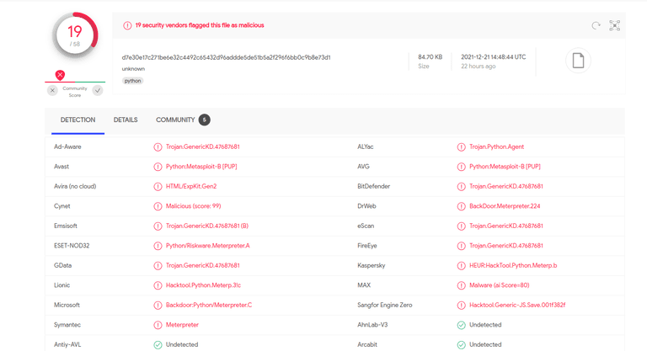This screenshot has width=647, height=351.
Task: Click the python tag label
Action: [x=132, y=81]
